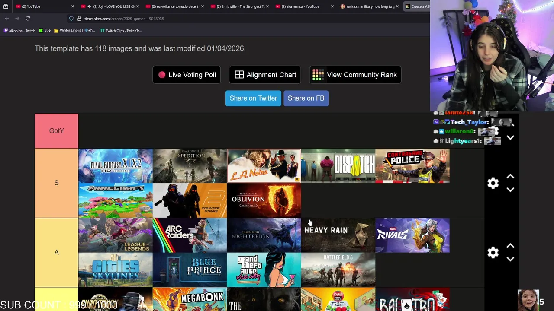Go back to previous page
This screenshot has height=311, width=554.
click(x=7, y=19)
